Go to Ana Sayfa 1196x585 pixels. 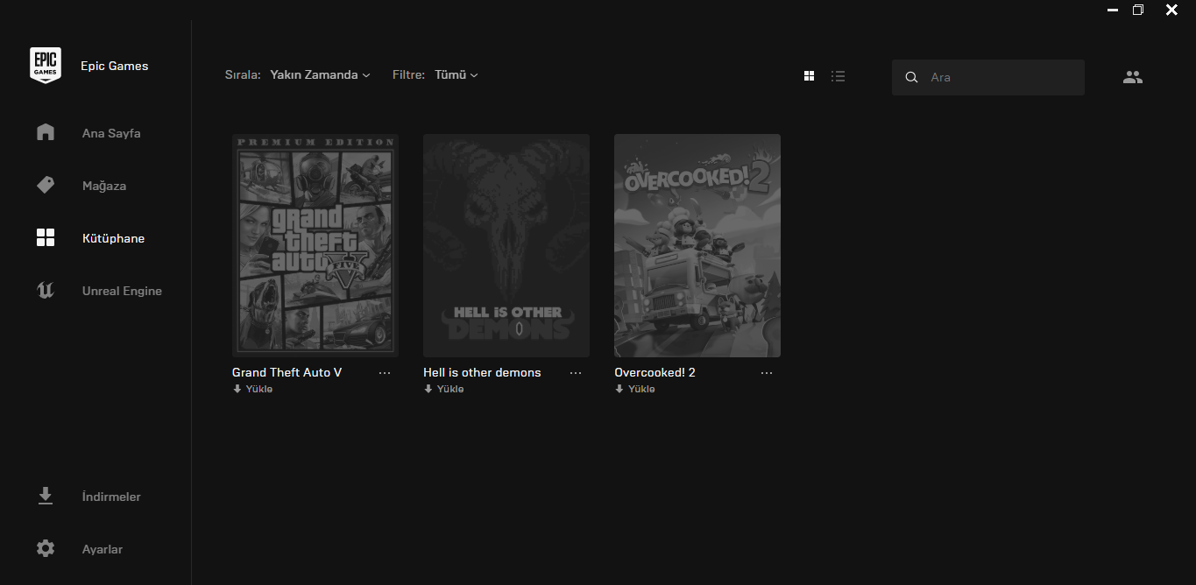point(111,133)
